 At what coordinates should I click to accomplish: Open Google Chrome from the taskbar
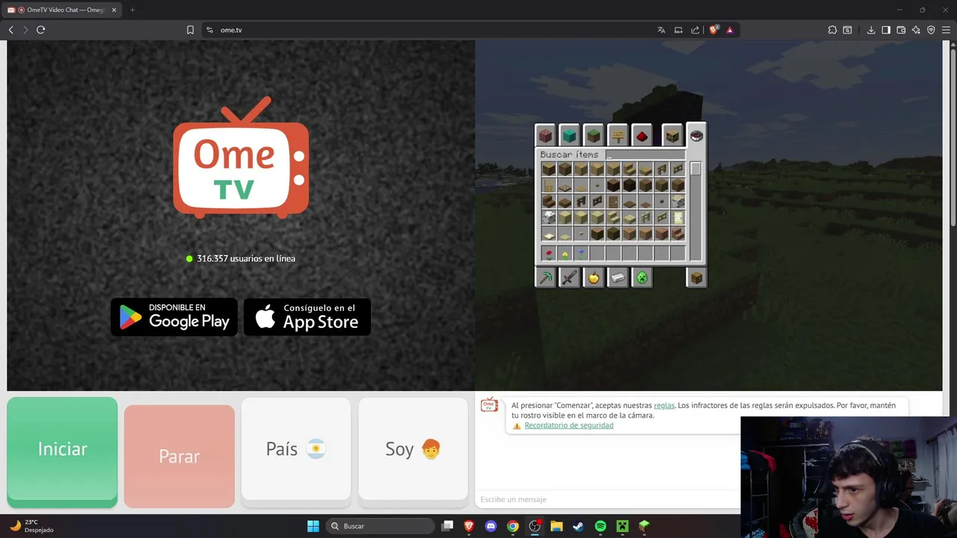(x=513, y=526)
